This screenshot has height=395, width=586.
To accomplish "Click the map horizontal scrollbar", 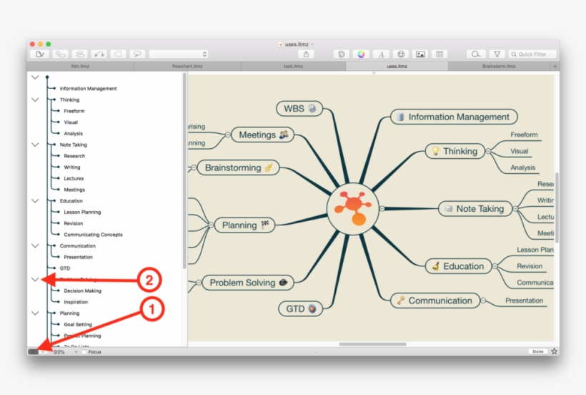I will 372,344.
